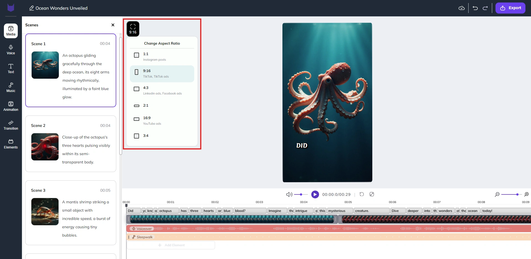Click the expand icon next to replay

pyautogui.click(x=372, y=194)
